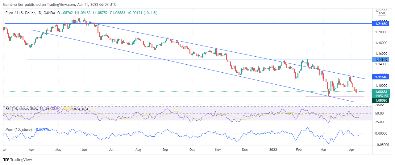Click the current price label 1.08883
The image size is (395, 165).
[x=382, y=92]
